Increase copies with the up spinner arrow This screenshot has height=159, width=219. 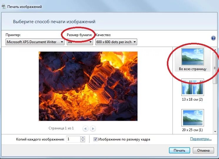pyautogui.click(x=83, y=138)
